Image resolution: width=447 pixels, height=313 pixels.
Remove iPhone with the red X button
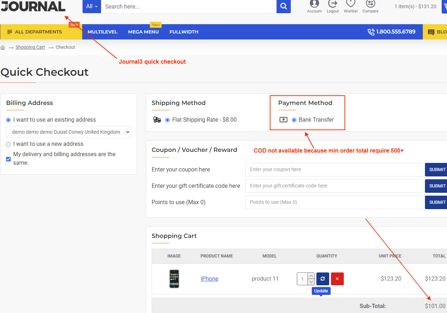[x=337, y=279]
